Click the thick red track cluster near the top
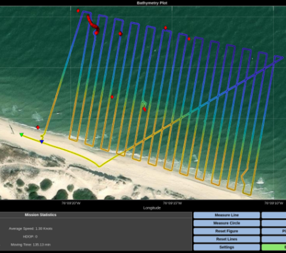This screenshot has width=286, height=253. pyautogui.click(x=93, y=24)
